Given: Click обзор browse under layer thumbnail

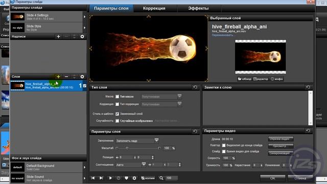Looking at the screenshot, I should [x=245, y=79].
